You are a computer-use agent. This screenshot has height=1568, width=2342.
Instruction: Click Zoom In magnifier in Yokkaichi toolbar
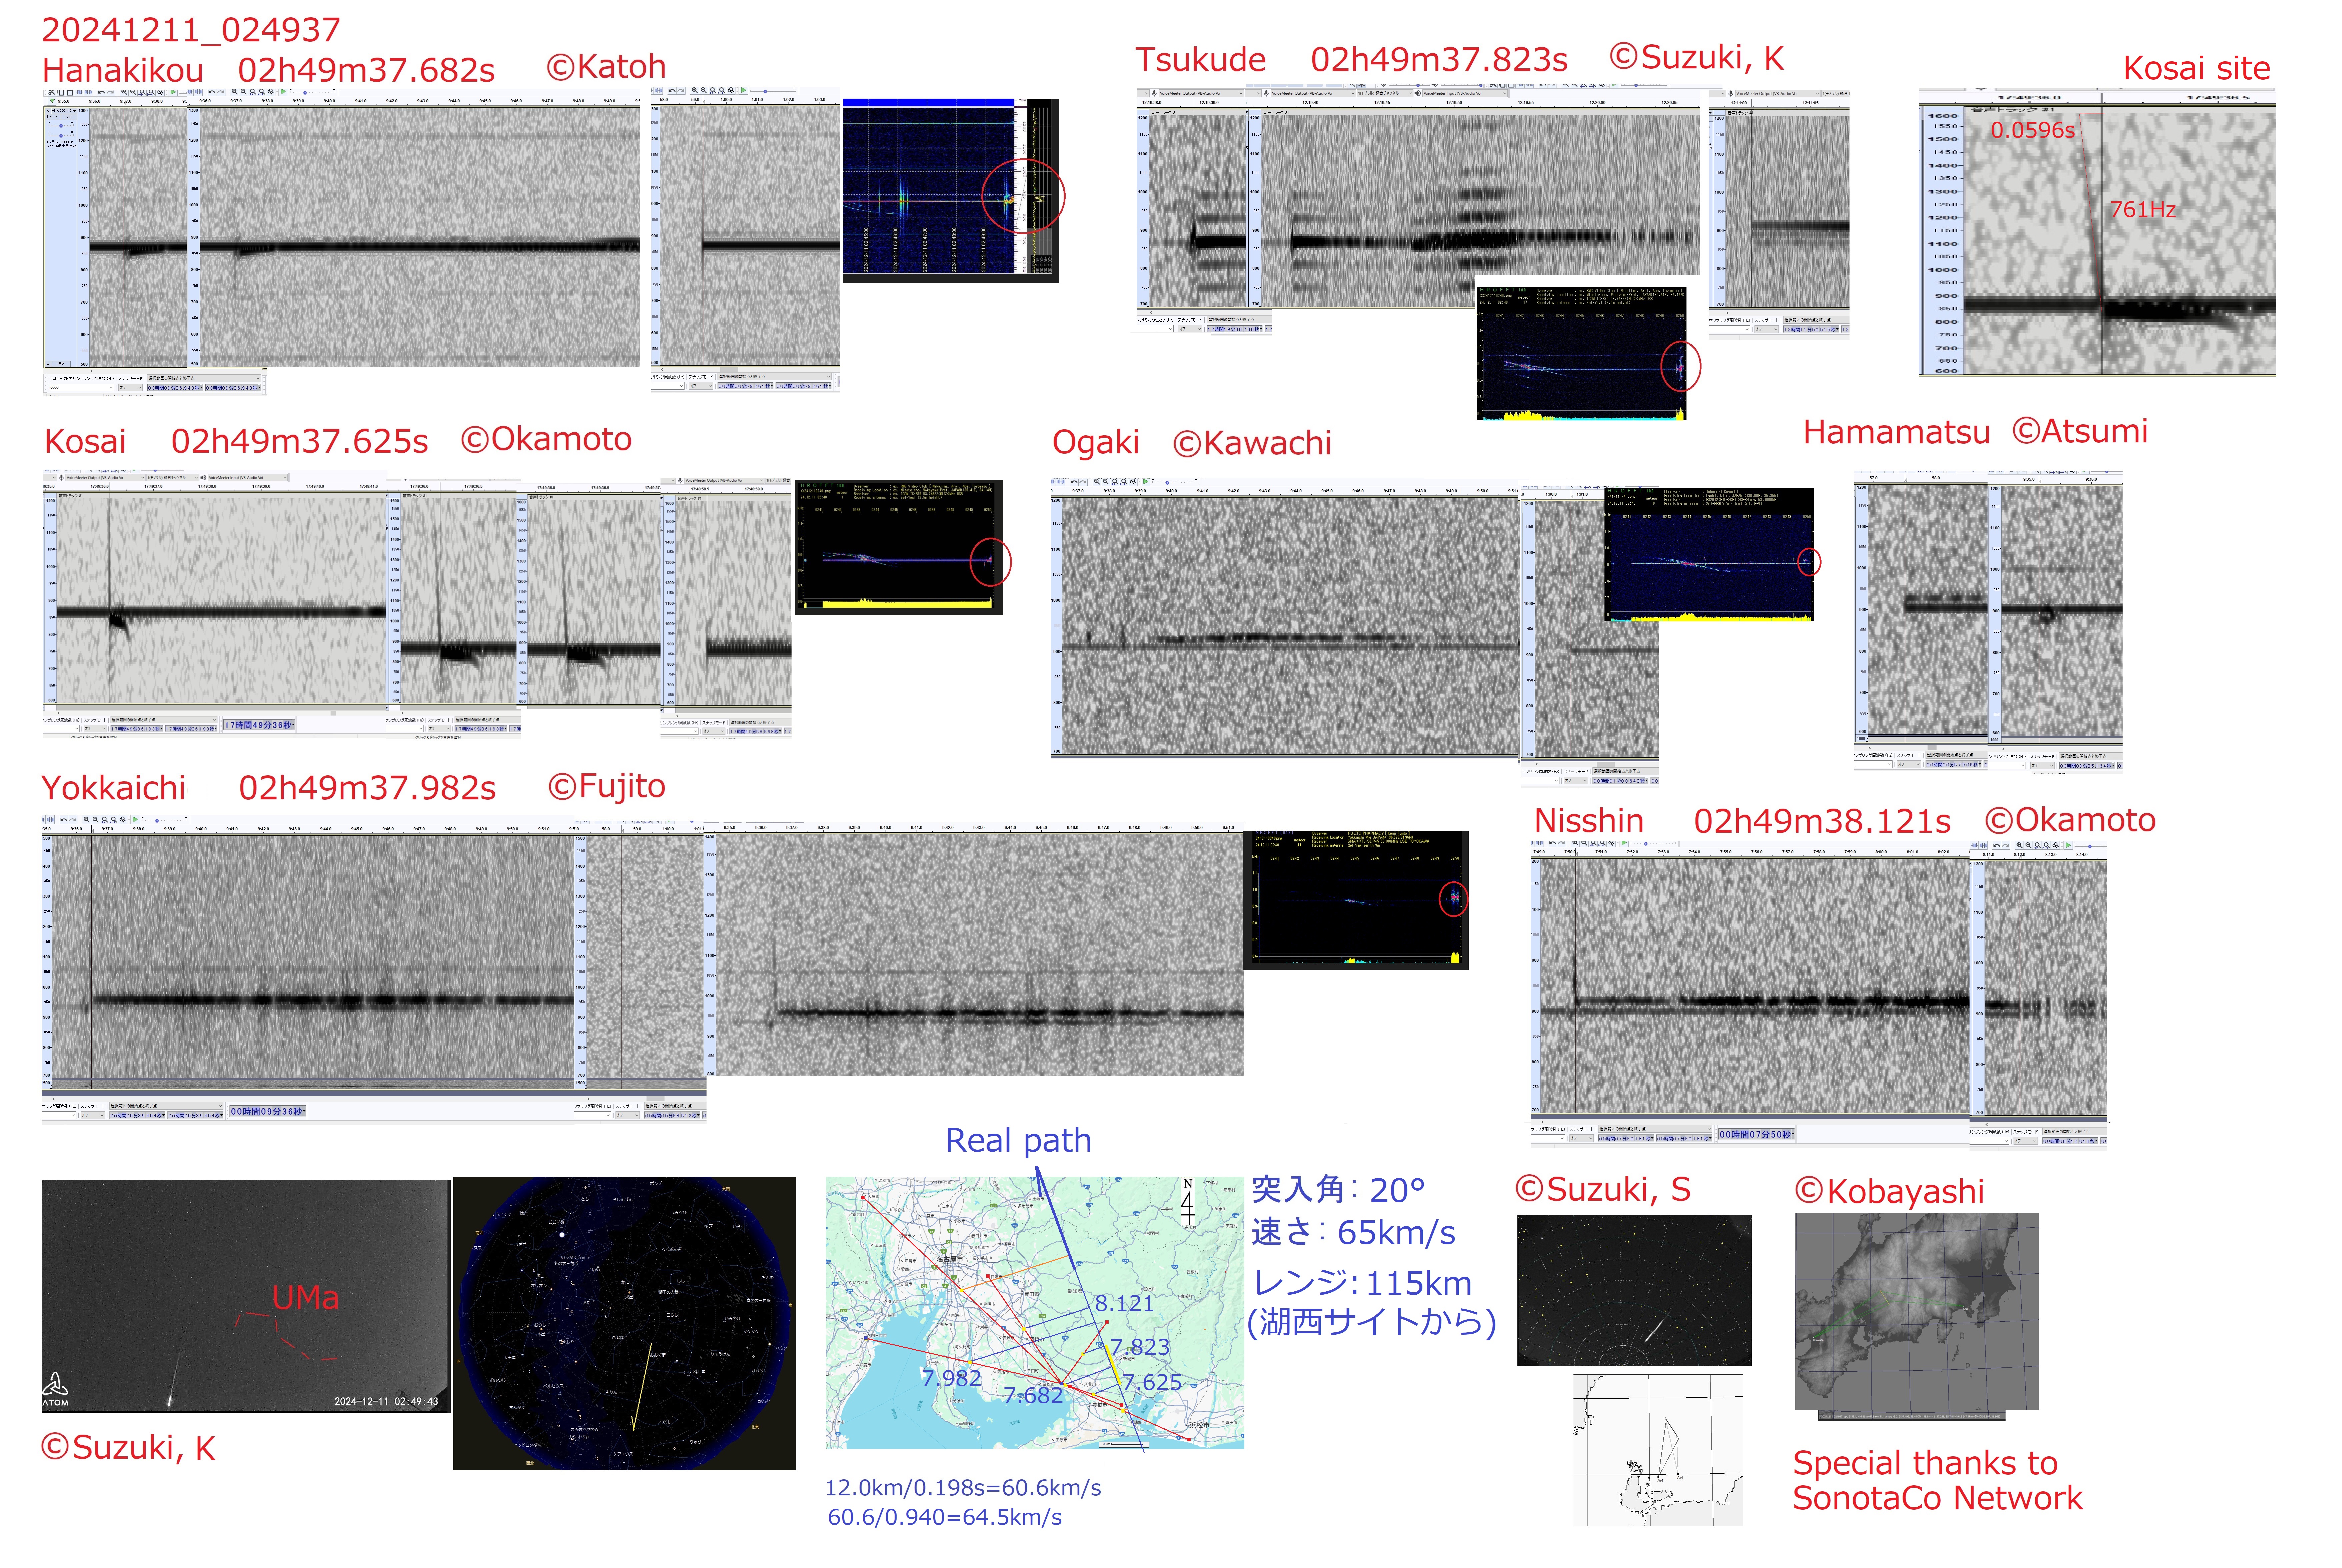pos(87,819)
